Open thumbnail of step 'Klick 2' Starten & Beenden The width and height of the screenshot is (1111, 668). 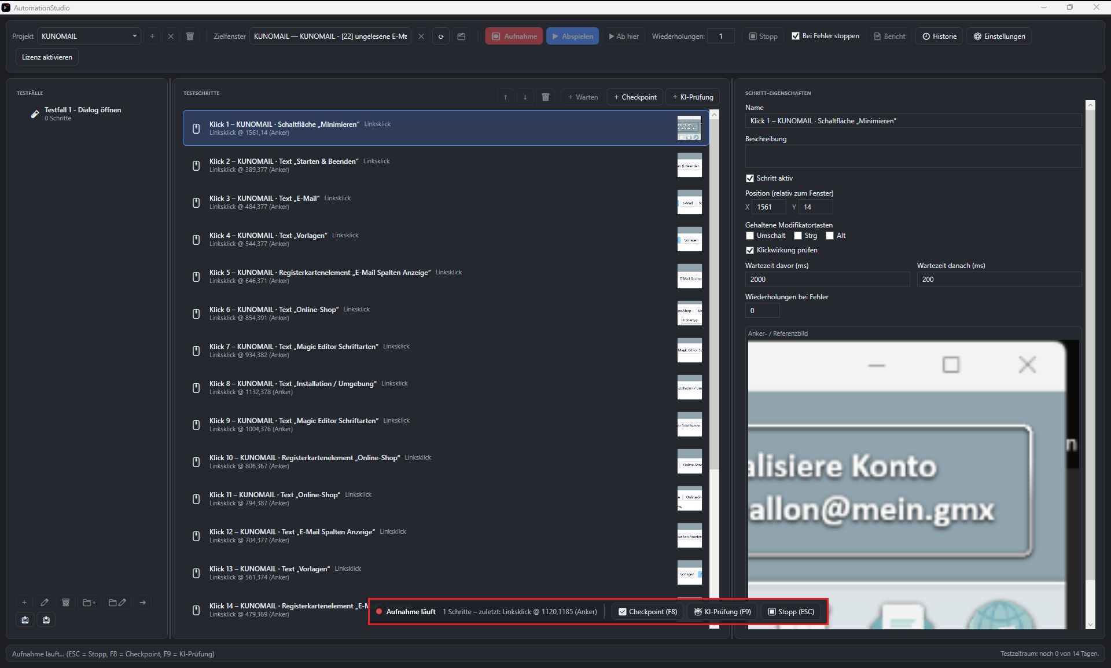(689, 165)
